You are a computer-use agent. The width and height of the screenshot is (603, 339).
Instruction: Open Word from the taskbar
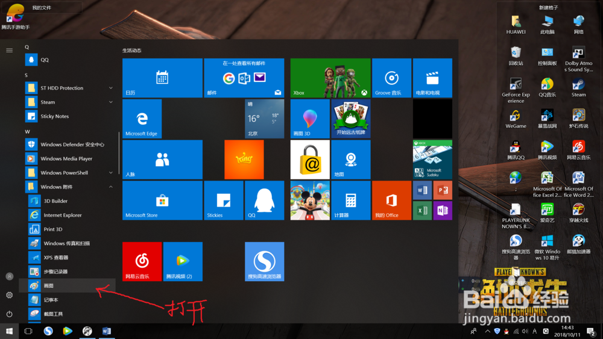107,331
